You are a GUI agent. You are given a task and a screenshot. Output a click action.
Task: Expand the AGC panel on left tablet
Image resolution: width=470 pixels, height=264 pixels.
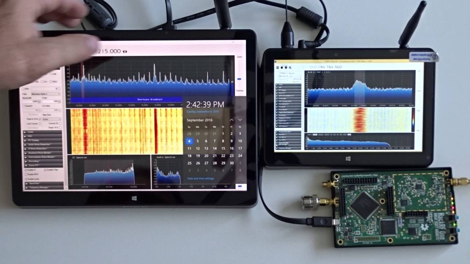point(42,136)
